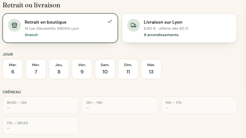The height and width of the screenshot is (138, 246).
Task: Click the 6,90 € · offerte dès 60 € text
Action: point(166,28)
